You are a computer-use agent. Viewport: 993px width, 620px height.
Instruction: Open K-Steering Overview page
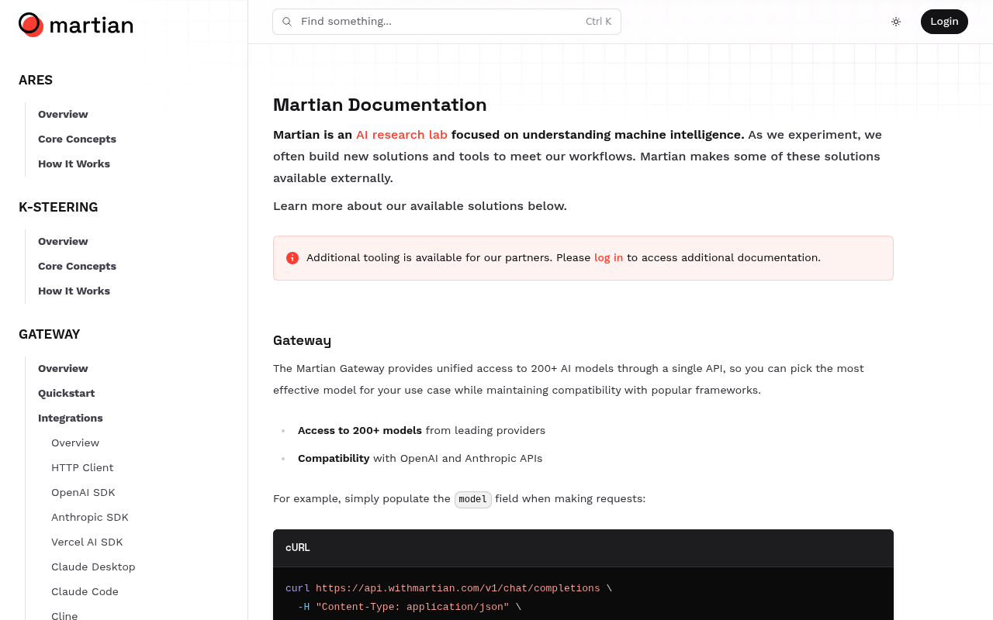click(x=63, y=242)
